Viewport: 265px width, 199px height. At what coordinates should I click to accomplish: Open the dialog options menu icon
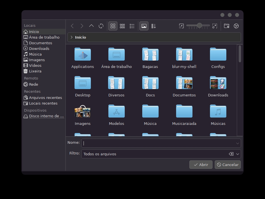point(236,26)
